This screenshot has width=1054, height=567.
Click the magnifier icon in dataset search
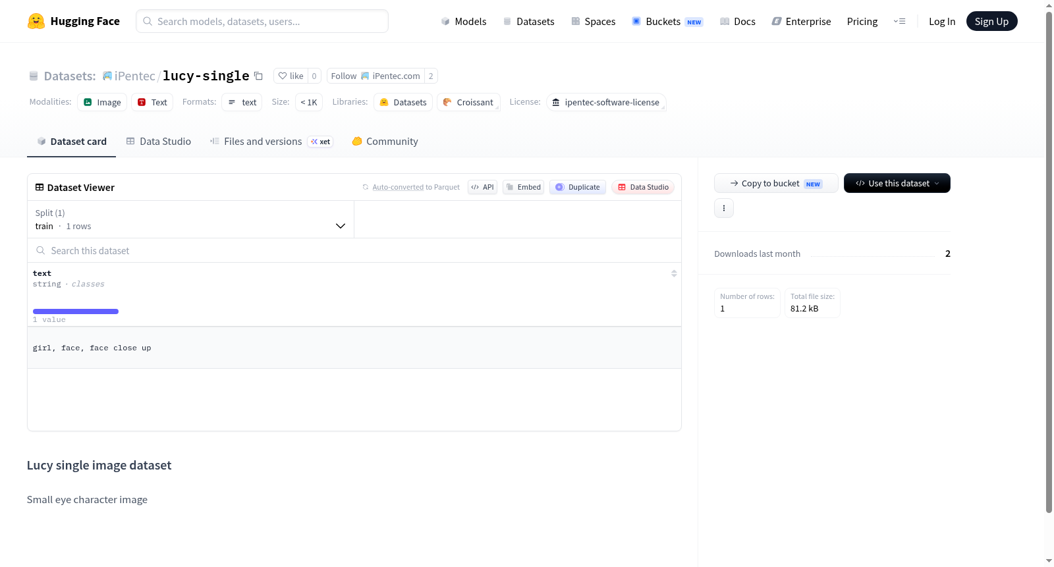(x=41, y=251)
